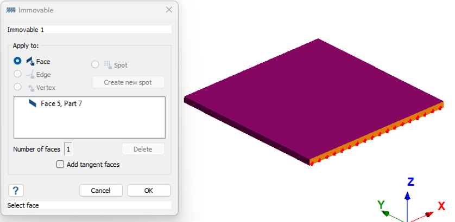
Task: Click the Number of faces value field
Action: point(68,149)
